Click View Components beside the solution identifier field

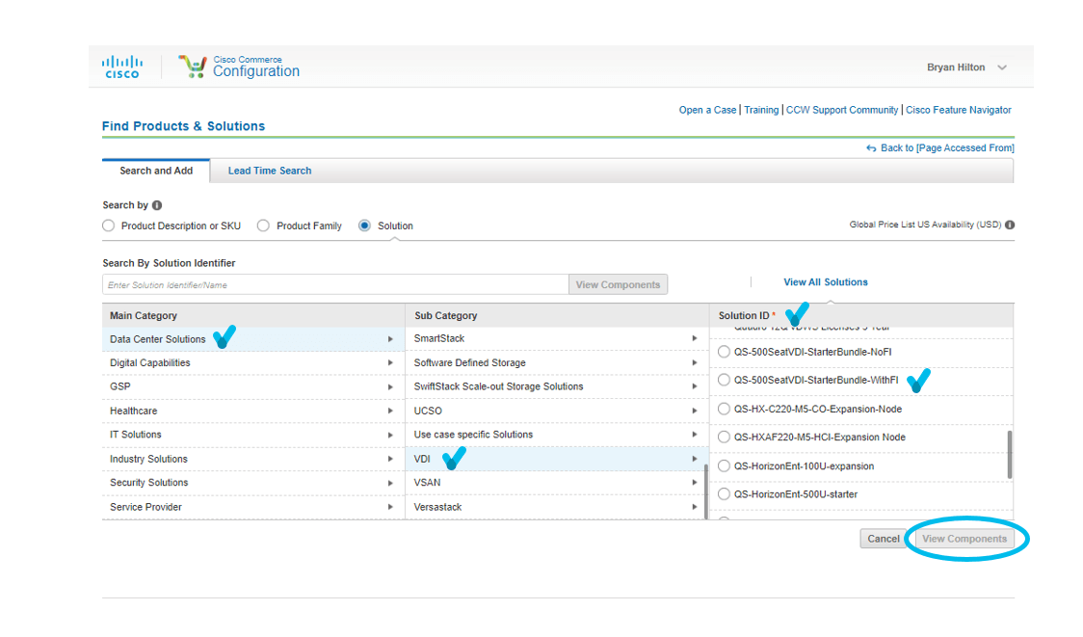coord(619,284)
